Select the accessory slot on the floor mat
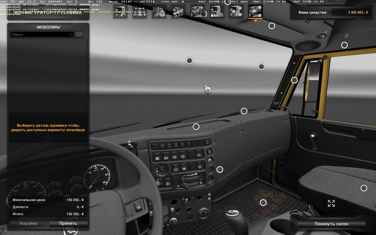Viewport: 376px width, 235px height. 263,203
